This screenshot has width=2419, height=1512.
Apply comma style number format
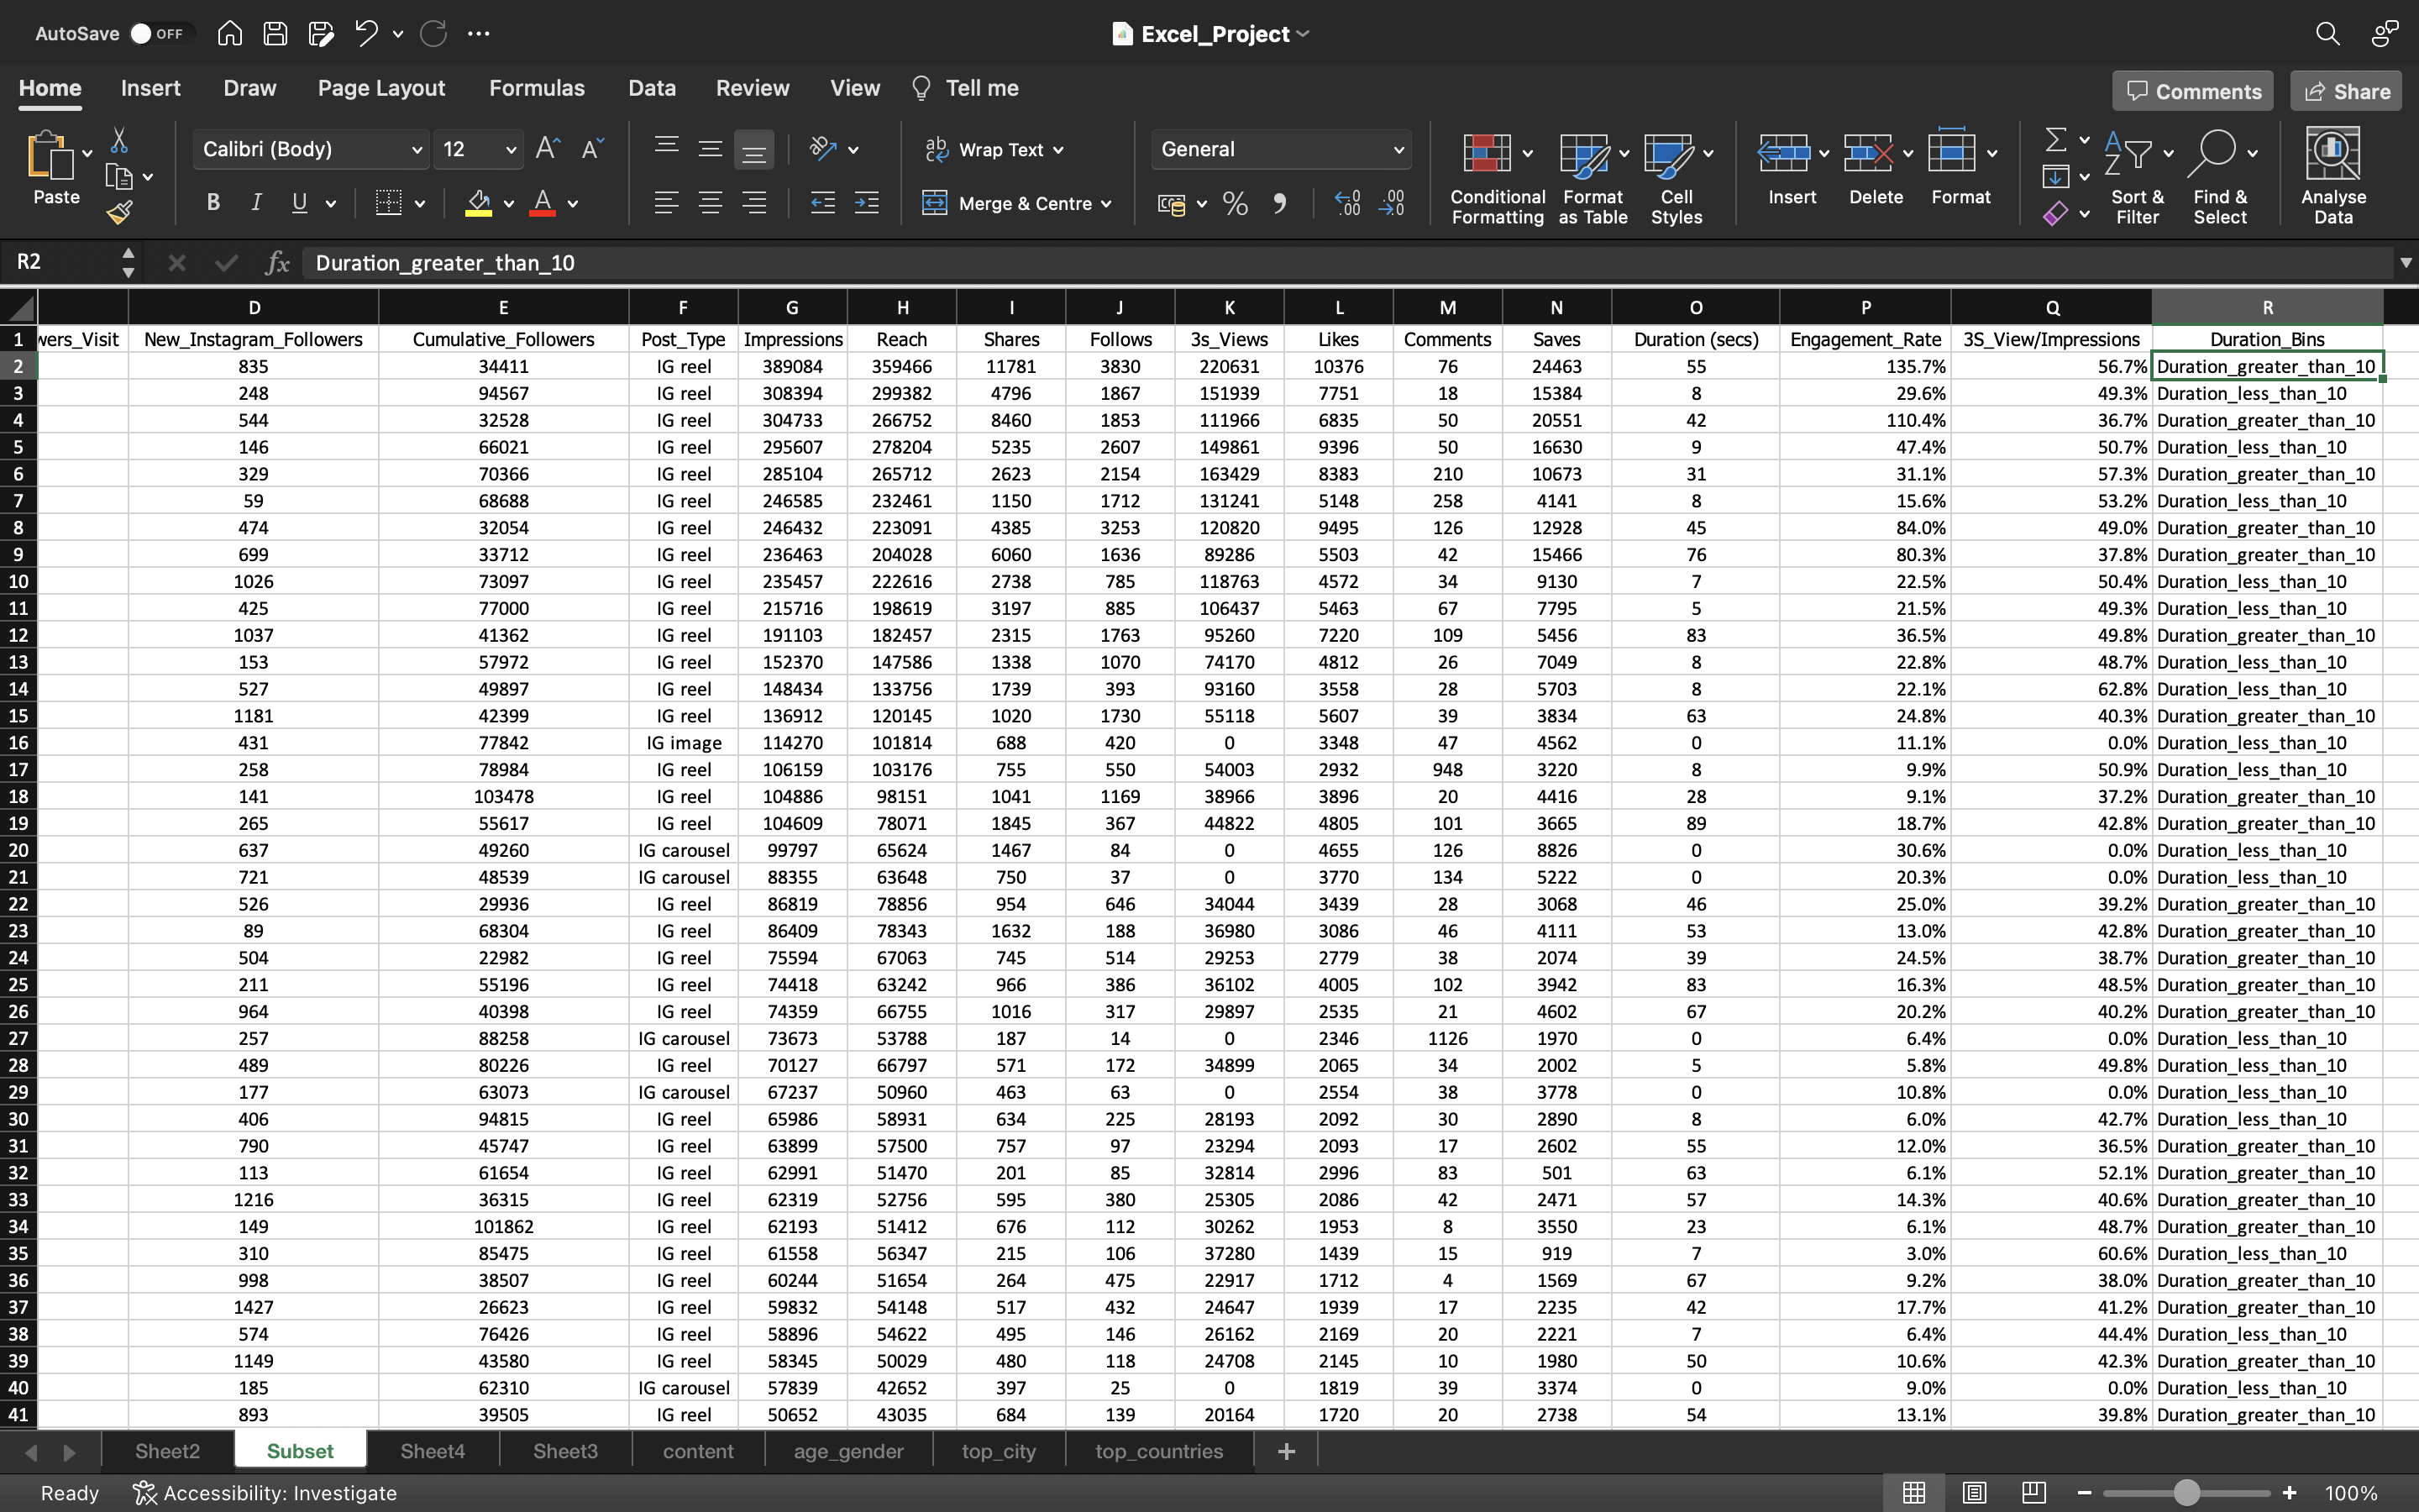(x=1279, y=204)
